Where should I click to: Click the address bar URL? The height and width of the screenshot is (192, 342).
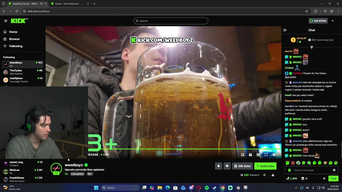tap(39, 11)
